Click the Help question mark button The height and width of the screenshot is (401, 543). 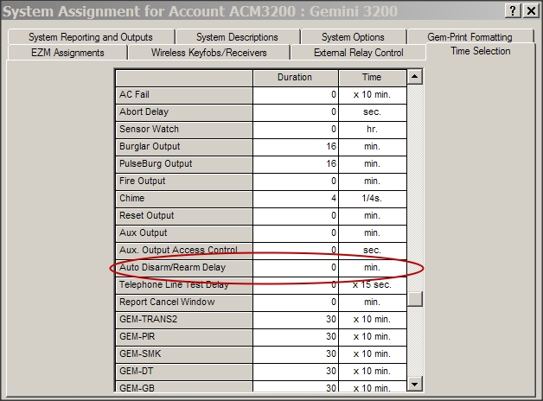tap(512, 10)
